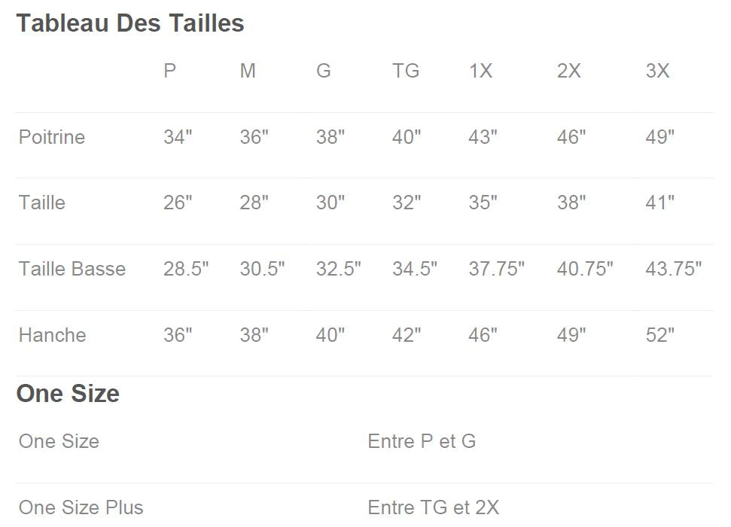
Task: Click the "Tableau Des Tailles" heading
Action: tap(130, 23)
